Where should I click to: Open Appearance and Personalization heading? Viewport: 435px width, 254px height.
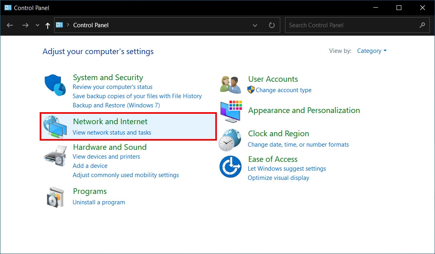click(304, 110)
